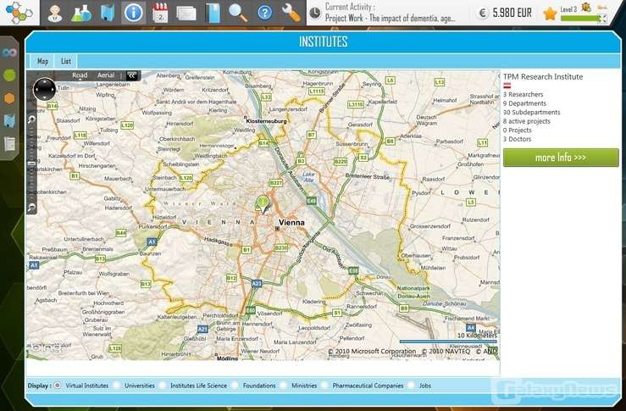
Task: Open the researcher profile icon
Action: pyautogui.click(x=54, y=13)
